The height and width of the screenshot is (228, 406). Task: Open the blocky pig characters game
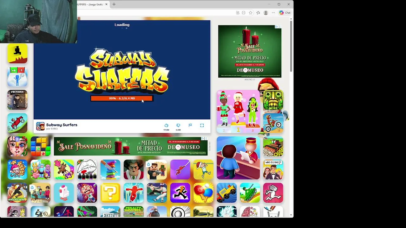click(x=41, y=170)
